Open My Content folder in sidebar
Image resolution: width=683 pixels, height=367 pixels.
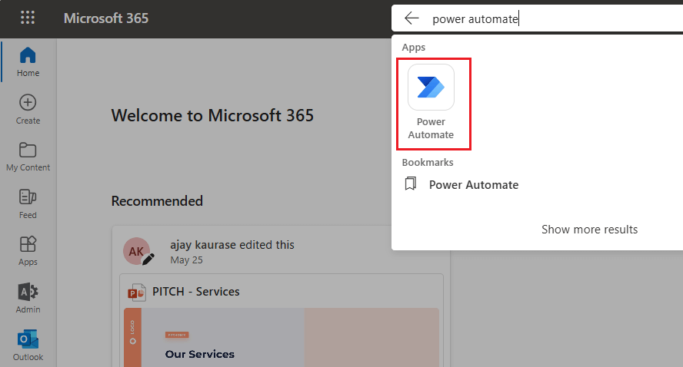tap(28, 157)
